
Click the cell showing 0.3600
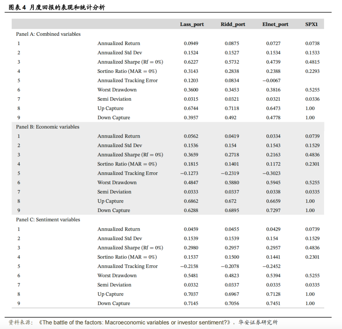(x=191, y=90)
